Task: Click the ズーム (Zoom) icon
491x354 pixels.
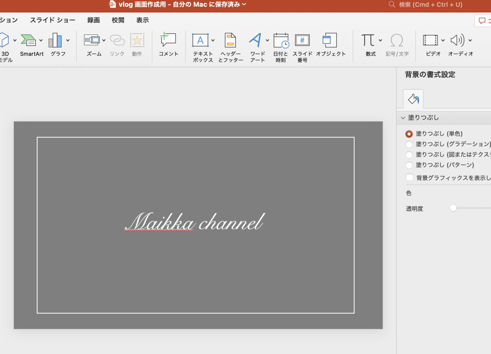Action: pyautogui.click(x=92, y=40)
